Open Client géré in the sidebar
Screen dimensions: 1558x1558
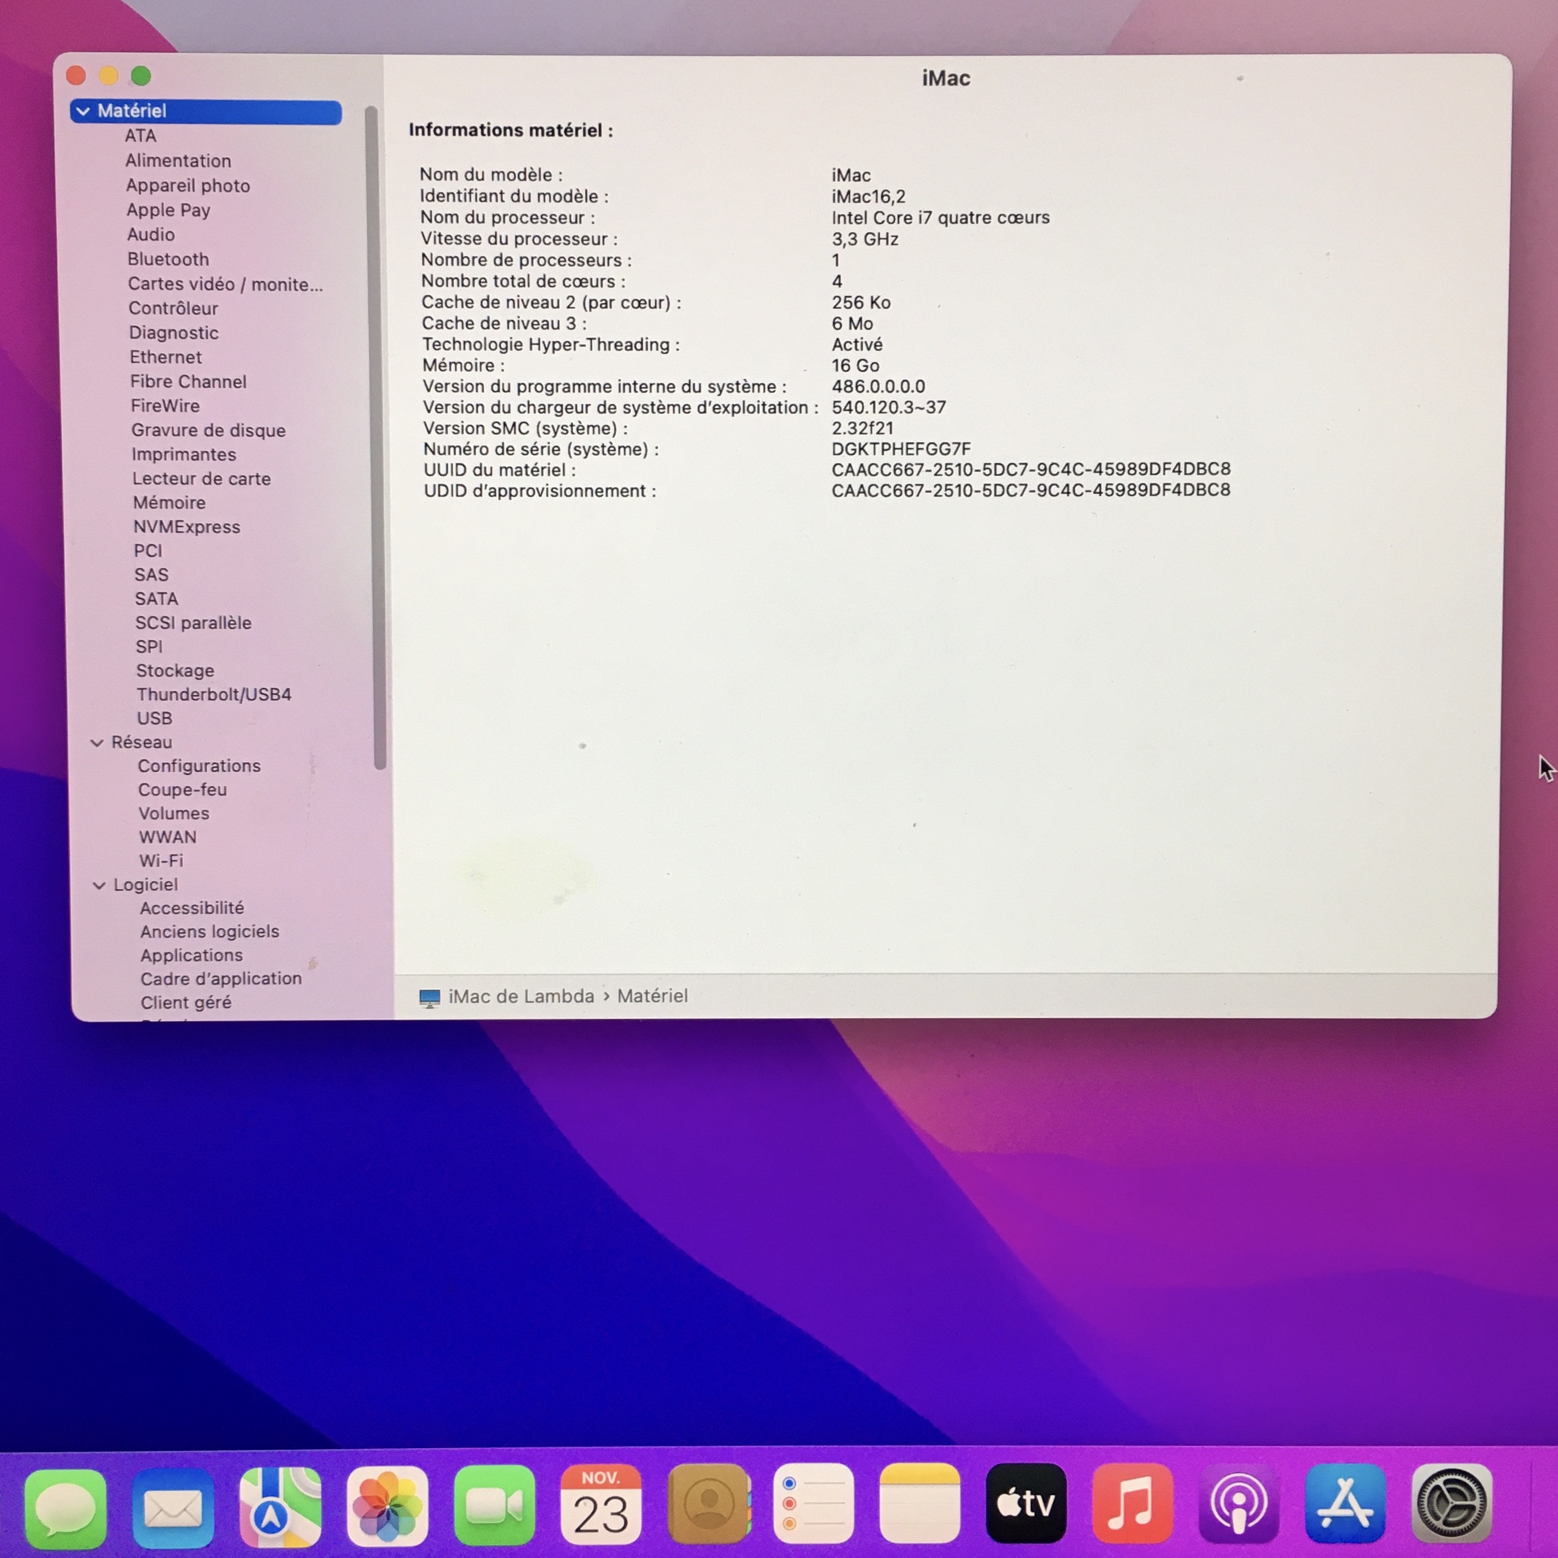pyautogui.click(x=187, y=1003)
